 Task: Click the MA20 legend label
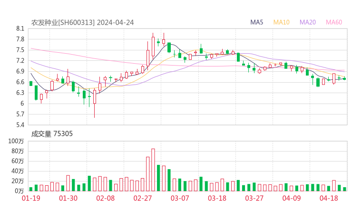click(x=308, y=22)
